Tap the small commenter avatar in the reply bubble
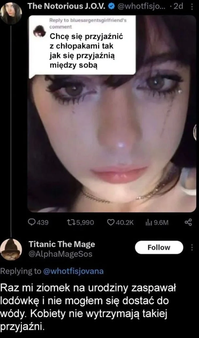 39,31
